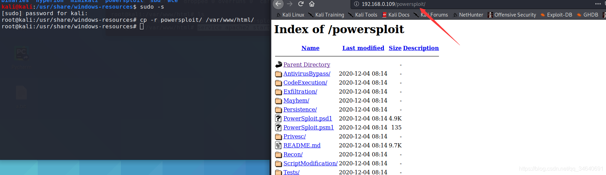Open Recon/ directory
The width and height of the screenshot is (606, 175).
293,154
